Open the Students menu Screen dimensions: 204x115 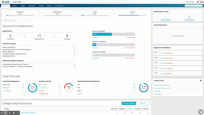click(x=14, y=6)
